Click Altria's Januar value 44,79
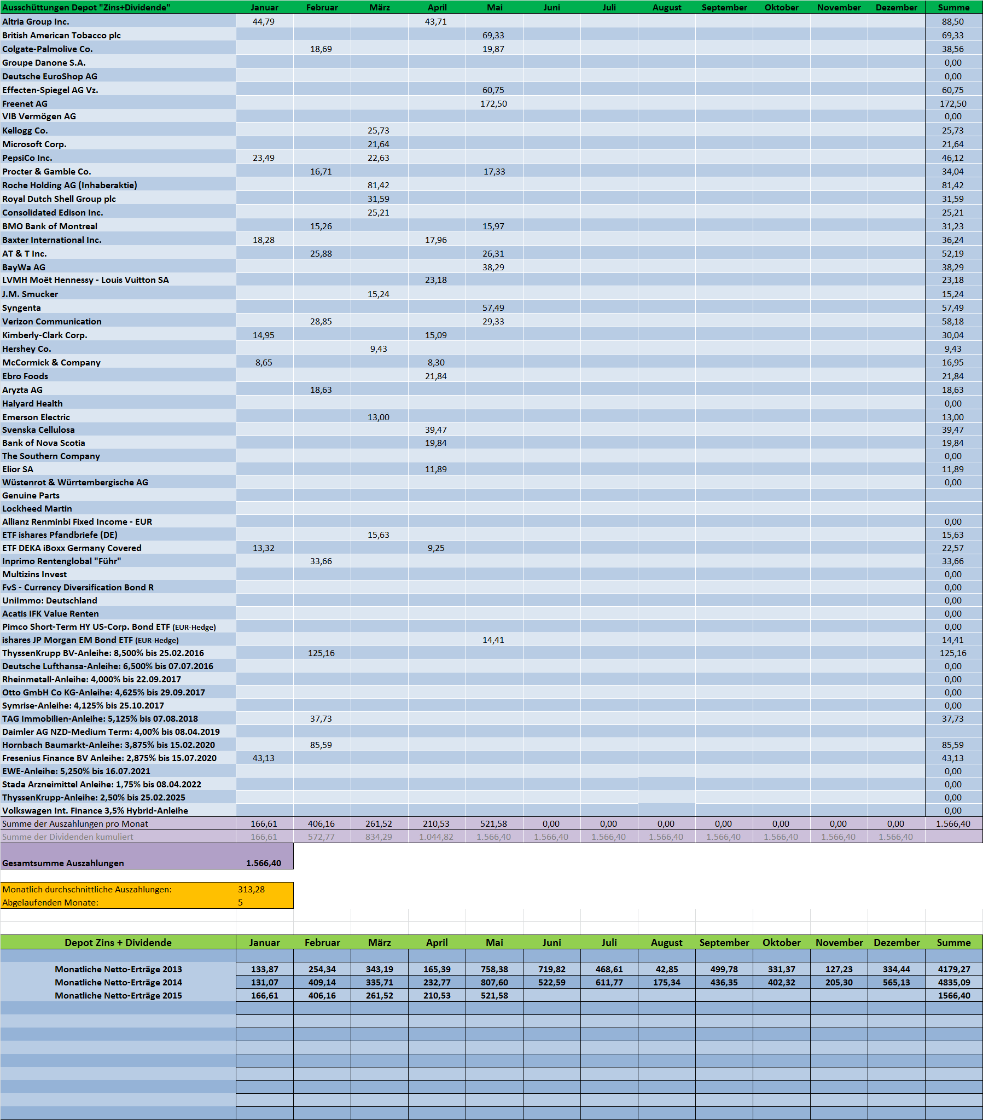Image resolution: width=983 pixels, height=1120 pixels. pos(264,22)
